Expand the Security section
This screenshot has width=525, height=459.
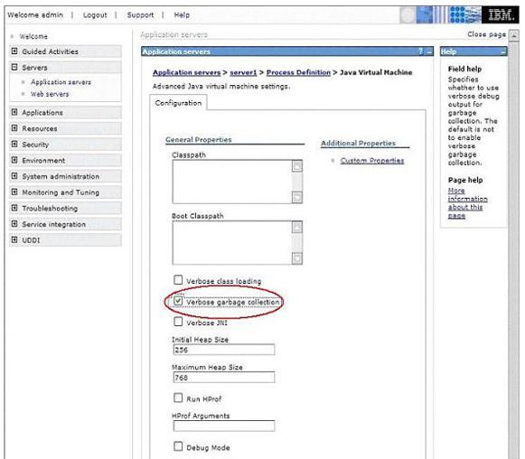[x=14, y=144]
